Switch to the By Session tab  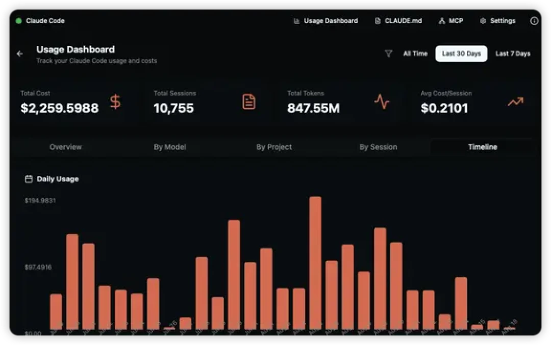[378, 147]
